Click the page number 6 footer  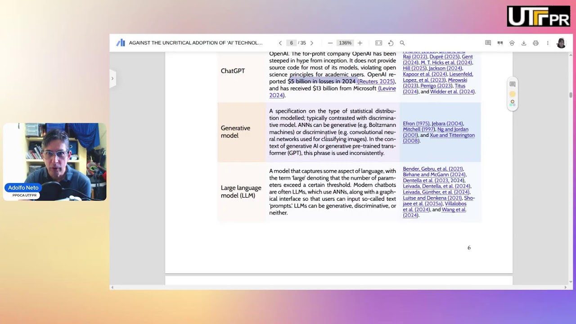469,247
